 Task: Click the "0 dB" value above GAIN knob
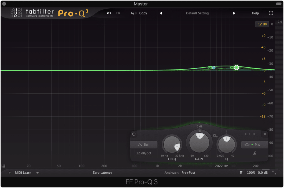[199, 127]
